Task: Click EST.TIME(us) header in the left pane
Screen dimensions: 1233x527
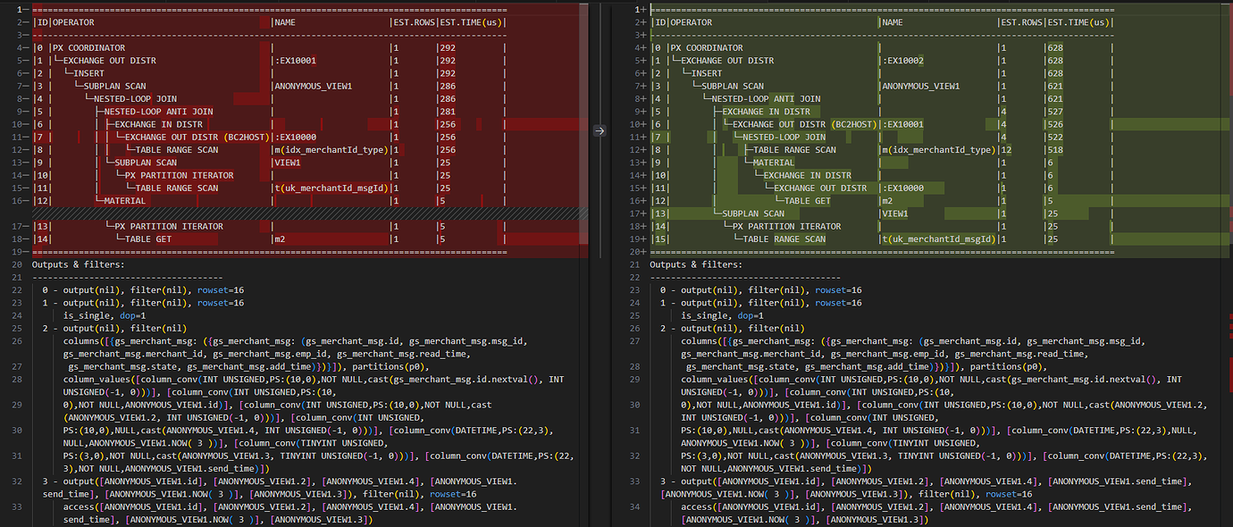Action: 471,22
